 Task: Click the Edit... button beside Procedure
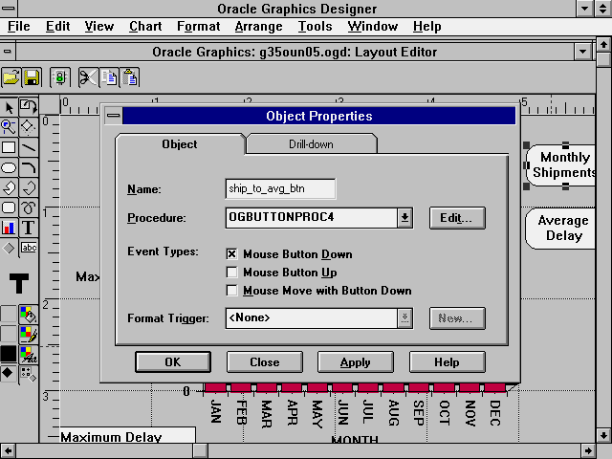coord(457,218)
